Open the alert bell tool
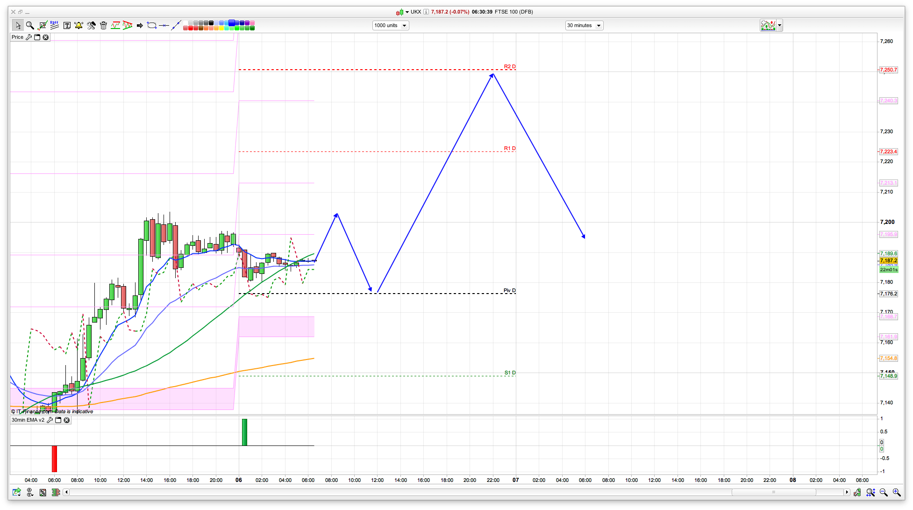The width and height of the screenshot is (913, 510). [78, 25]
